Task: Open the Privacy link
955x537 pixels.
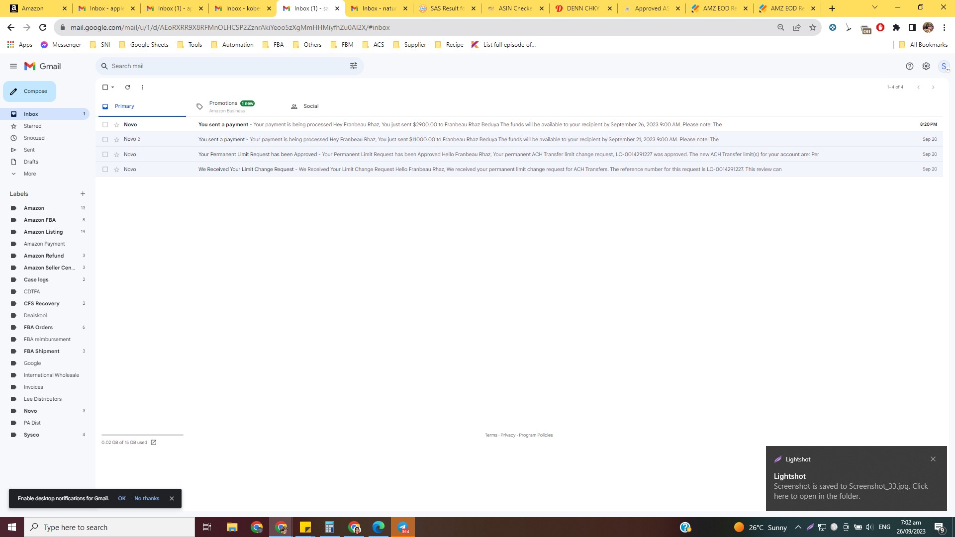Action: tap(508, 435)
